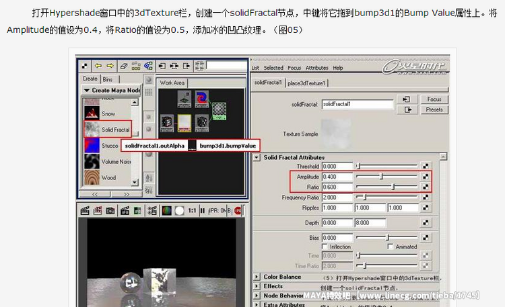
Task: Open the List menu in Attribute Editor
Action: pos(255,68)
